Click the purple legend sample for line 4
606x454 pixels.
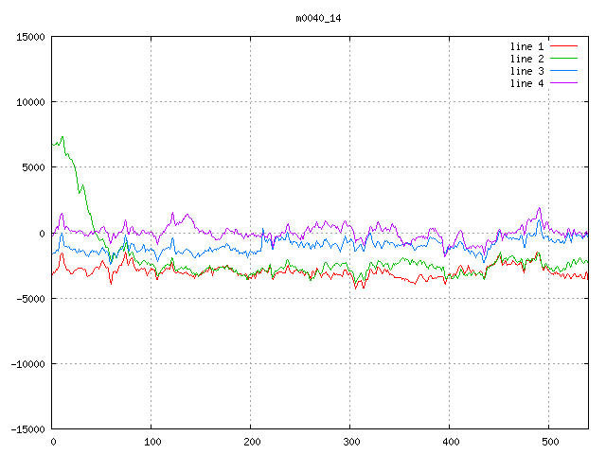pos(564,83)
